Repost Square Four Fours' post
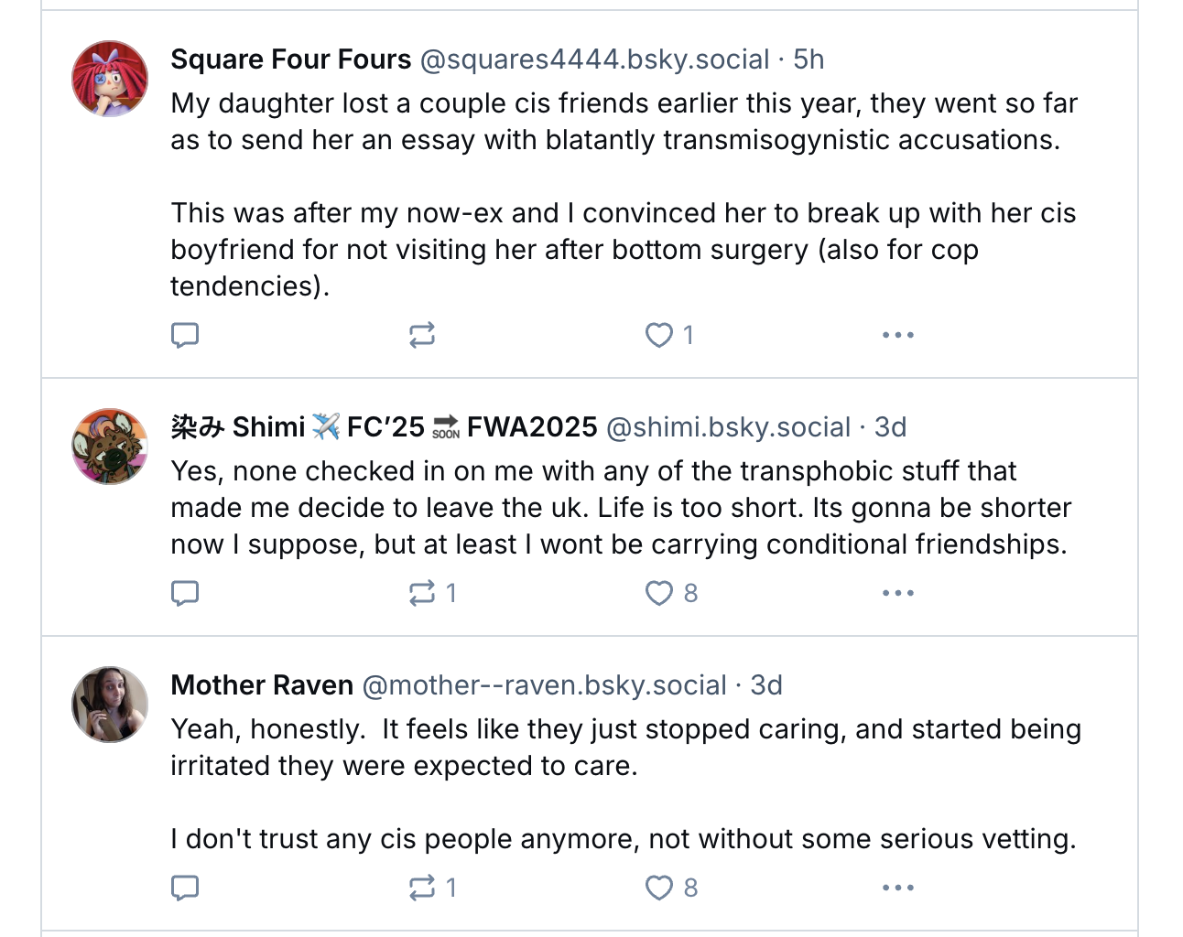1183x937 pixels. pyautogui.click(x=422, y=336)
